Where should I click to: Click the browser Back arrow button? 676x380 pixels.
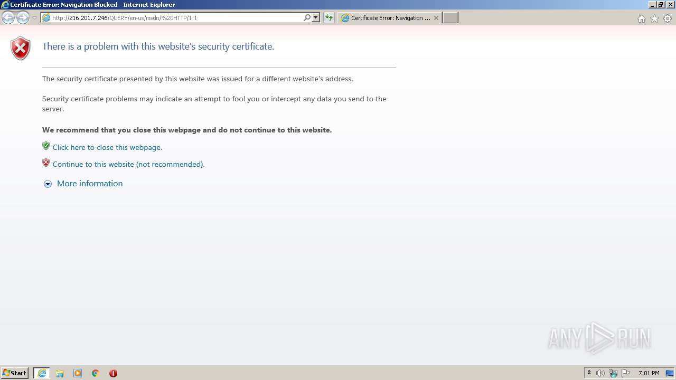pos(8,17)
